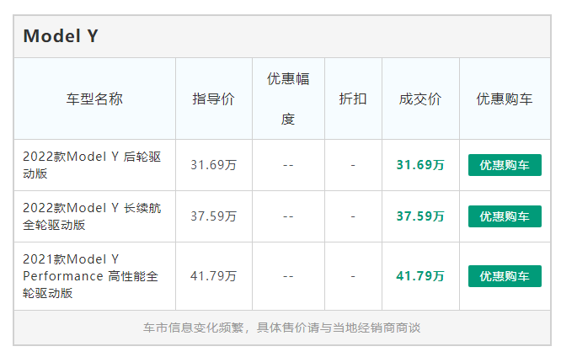This screenshot has width=561, height=357.
Task: Click the green 41.79万 deal price
Action: point(420,276)
